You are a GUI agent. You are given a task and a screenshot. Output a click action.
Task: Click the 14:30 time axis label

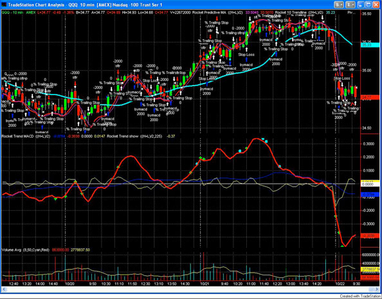coord(185,284)
